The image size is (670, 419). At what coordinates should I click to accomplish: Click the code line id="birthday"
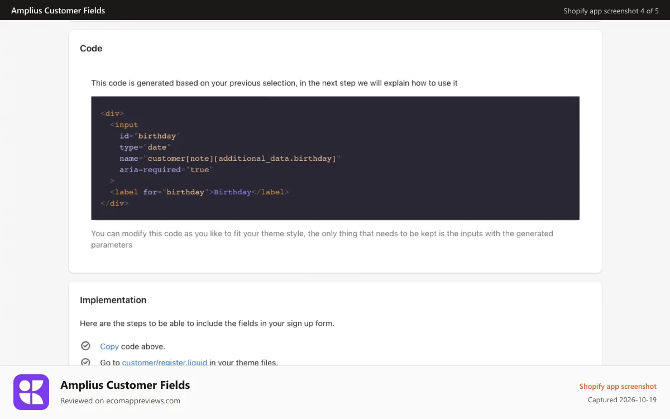click(150, 136)
